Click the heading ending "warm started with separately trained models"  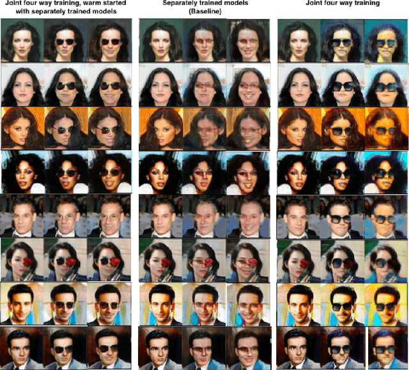coord(66,7)
